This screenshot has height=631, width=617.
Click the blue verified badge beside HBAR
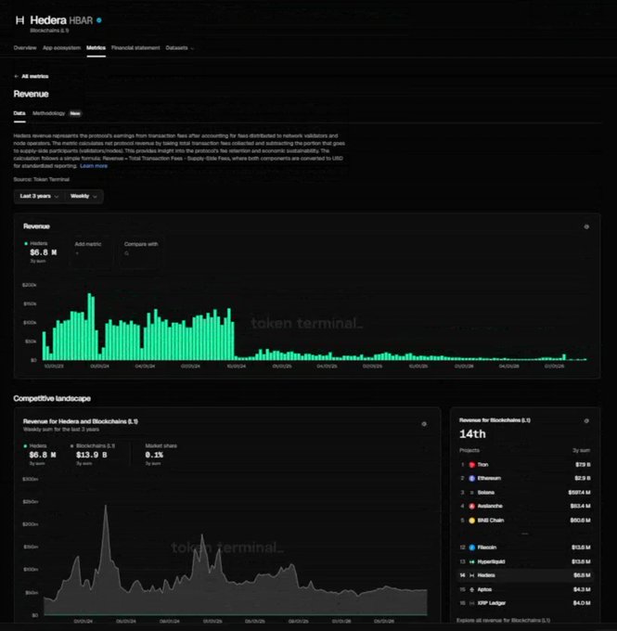click(99, 20)
